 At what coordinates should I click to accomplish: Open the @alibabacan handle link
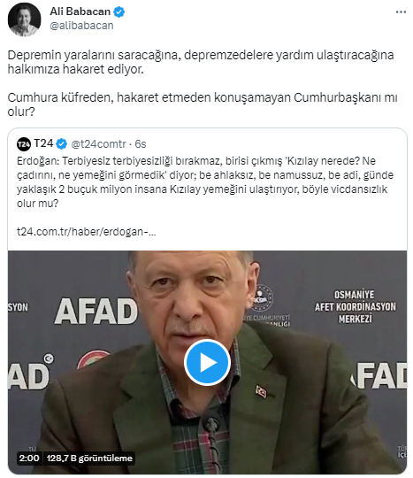click(81, 26)
